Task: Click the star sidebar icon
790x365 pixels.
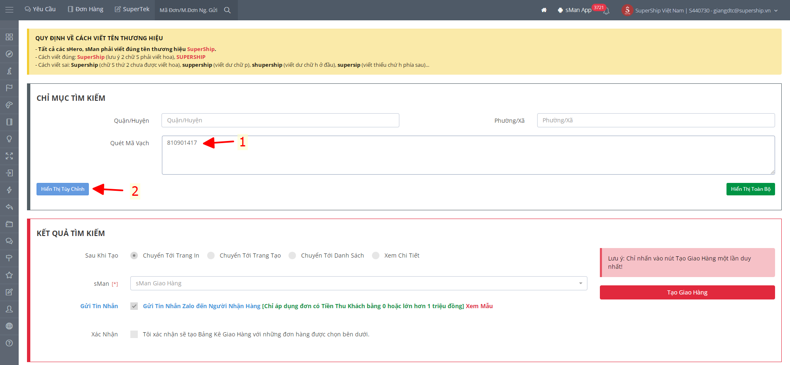Action: tap(9, 275)
